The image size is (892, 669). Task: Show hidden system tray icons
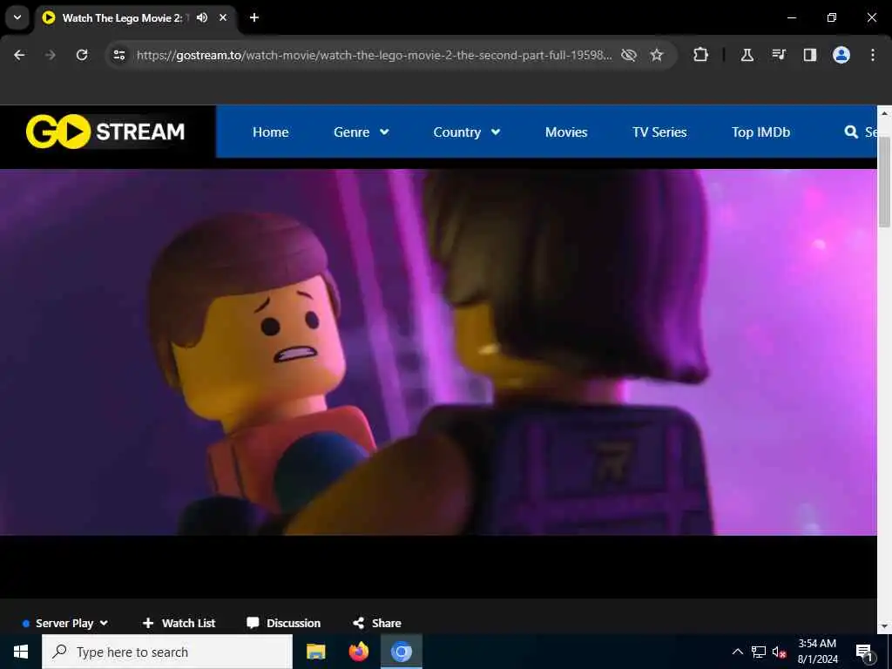[737, 652]
